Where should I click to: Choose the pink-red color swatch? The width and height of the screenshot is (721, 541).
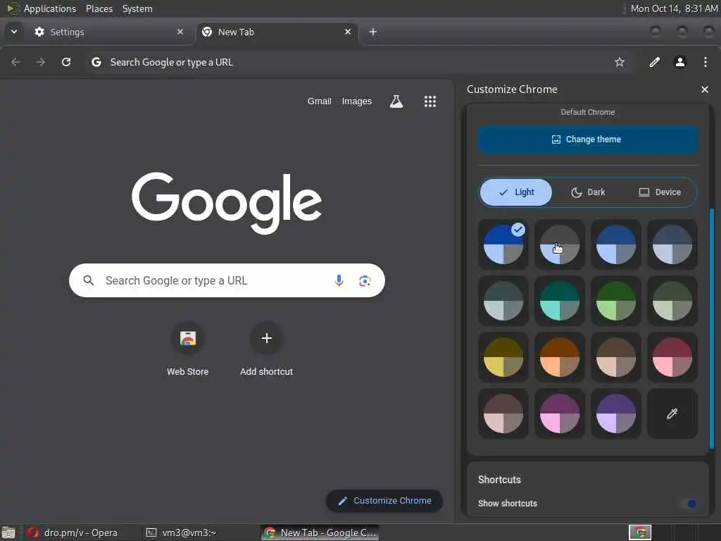672,357
